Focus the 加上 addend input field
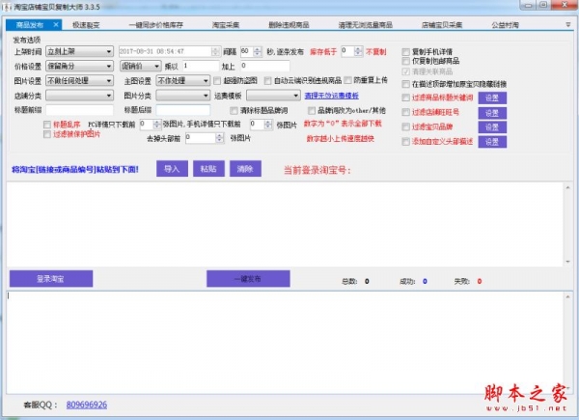 click(264, 66)
